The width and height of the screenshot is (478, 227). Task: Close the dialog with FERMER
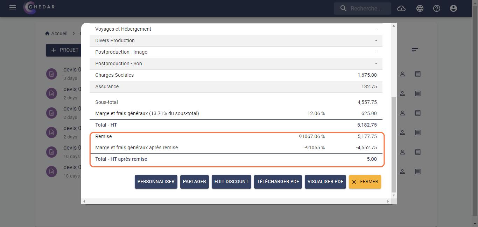click(365, 182)
